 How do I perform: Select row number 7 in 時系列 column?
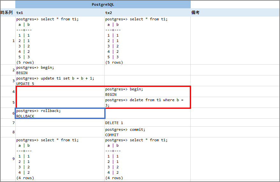pos(13,123)
